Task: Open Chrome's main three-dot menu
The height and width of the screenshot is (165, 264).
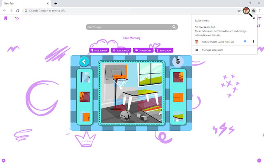Action: 260,11
